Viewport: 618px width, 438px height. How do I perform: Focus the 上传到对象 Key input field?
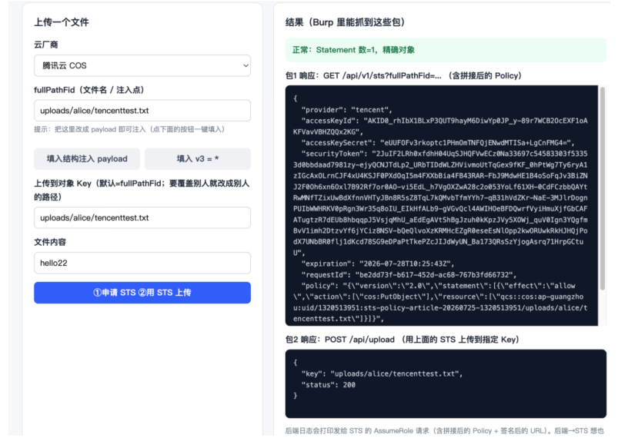[142, 217]
